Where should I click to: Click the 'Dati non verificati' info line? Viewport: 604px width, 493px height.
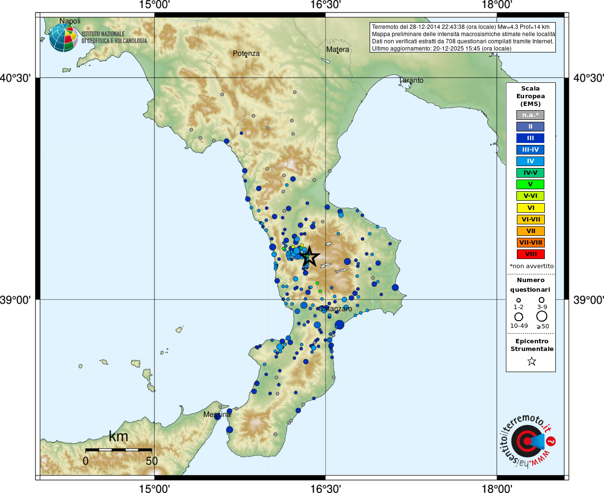pos(463,41)
